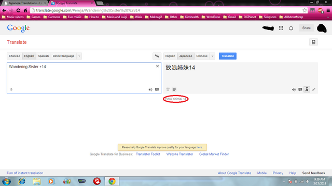Star the translation to save it
Viewport: 332px width, 186px height.
168,89
